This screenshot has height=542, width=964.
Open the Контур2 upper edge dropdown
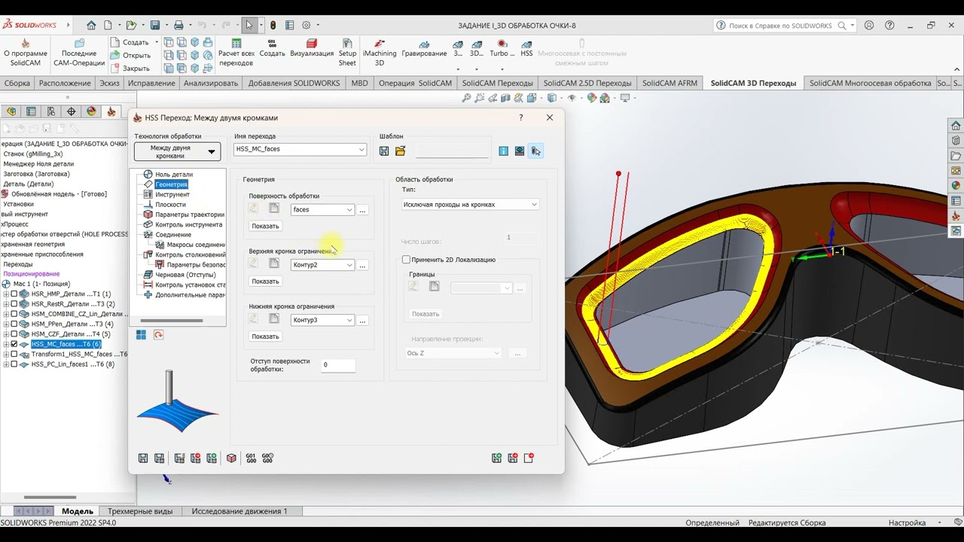point(349,265)
